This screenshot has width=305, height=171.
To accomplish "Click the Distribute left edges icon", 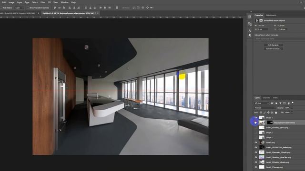I will click(101, 8).
